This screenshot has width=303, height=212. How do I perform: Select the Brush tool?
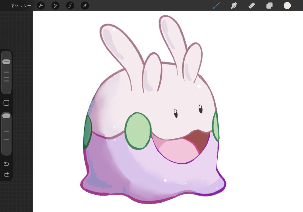tap(216, 6)
